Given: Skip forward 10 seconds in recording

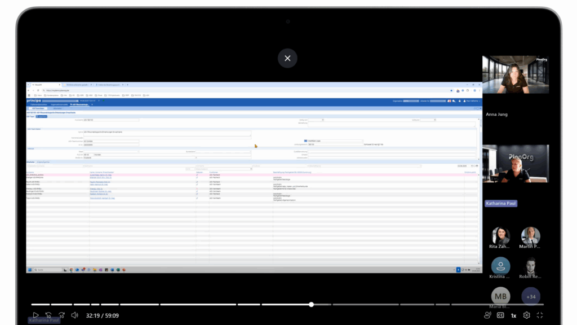Looking at the screenshot, I should 61,315.
